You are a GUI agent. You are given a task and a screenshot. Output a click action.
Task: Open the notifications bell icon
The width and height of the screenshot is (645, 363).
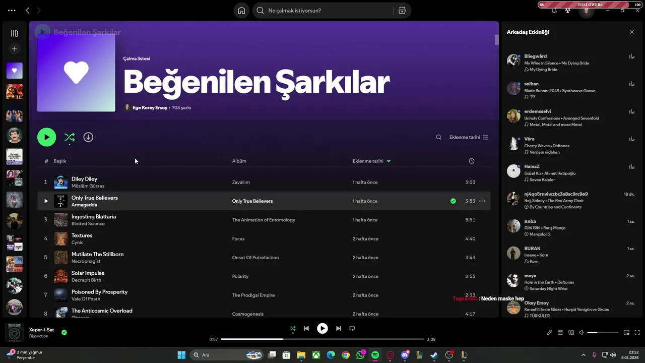[554, 11]
